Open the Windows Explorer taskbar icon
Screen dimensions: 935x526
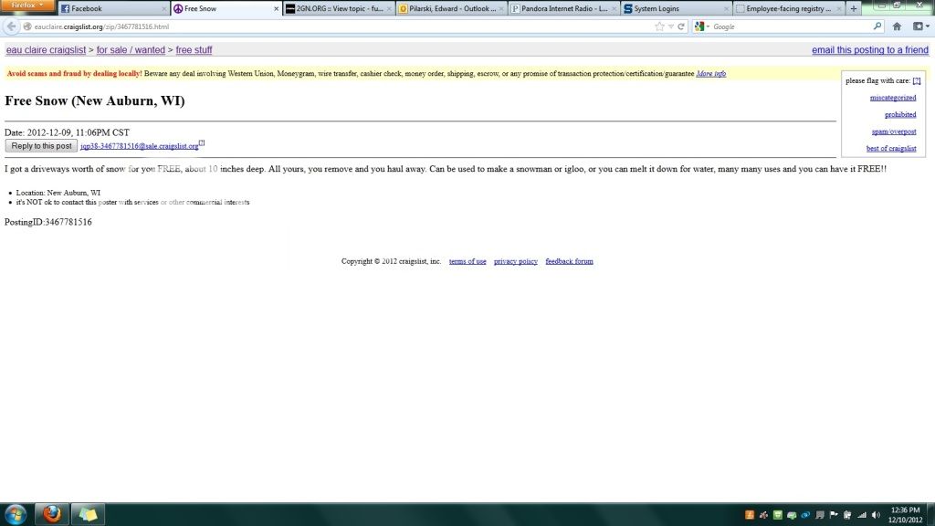coord(88,514)
